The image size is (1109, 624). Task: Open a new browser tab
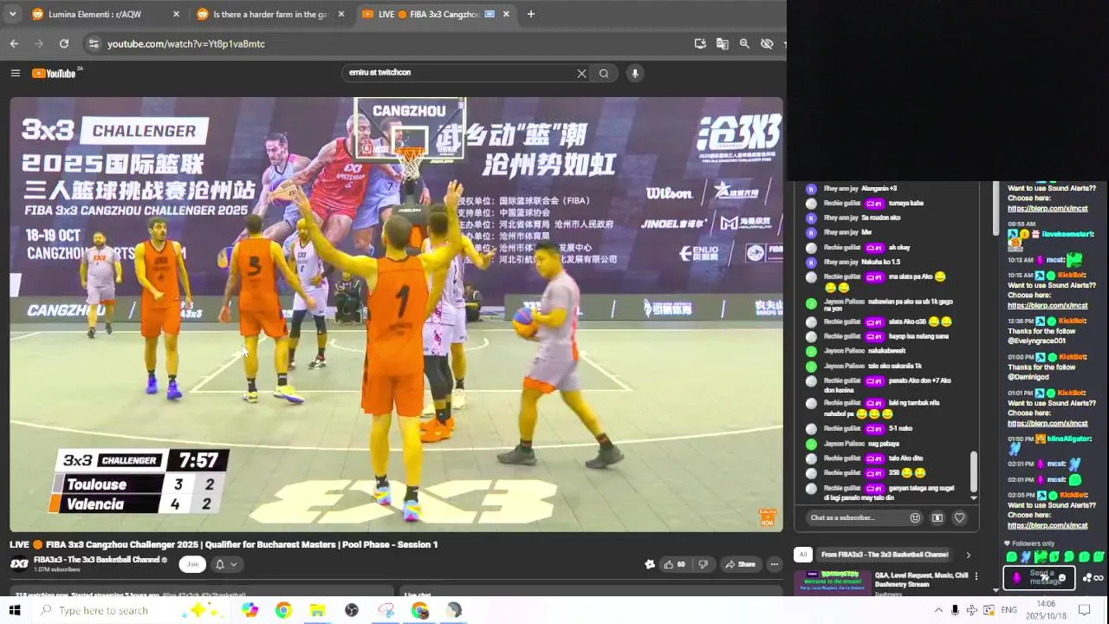tap(531, 14)
